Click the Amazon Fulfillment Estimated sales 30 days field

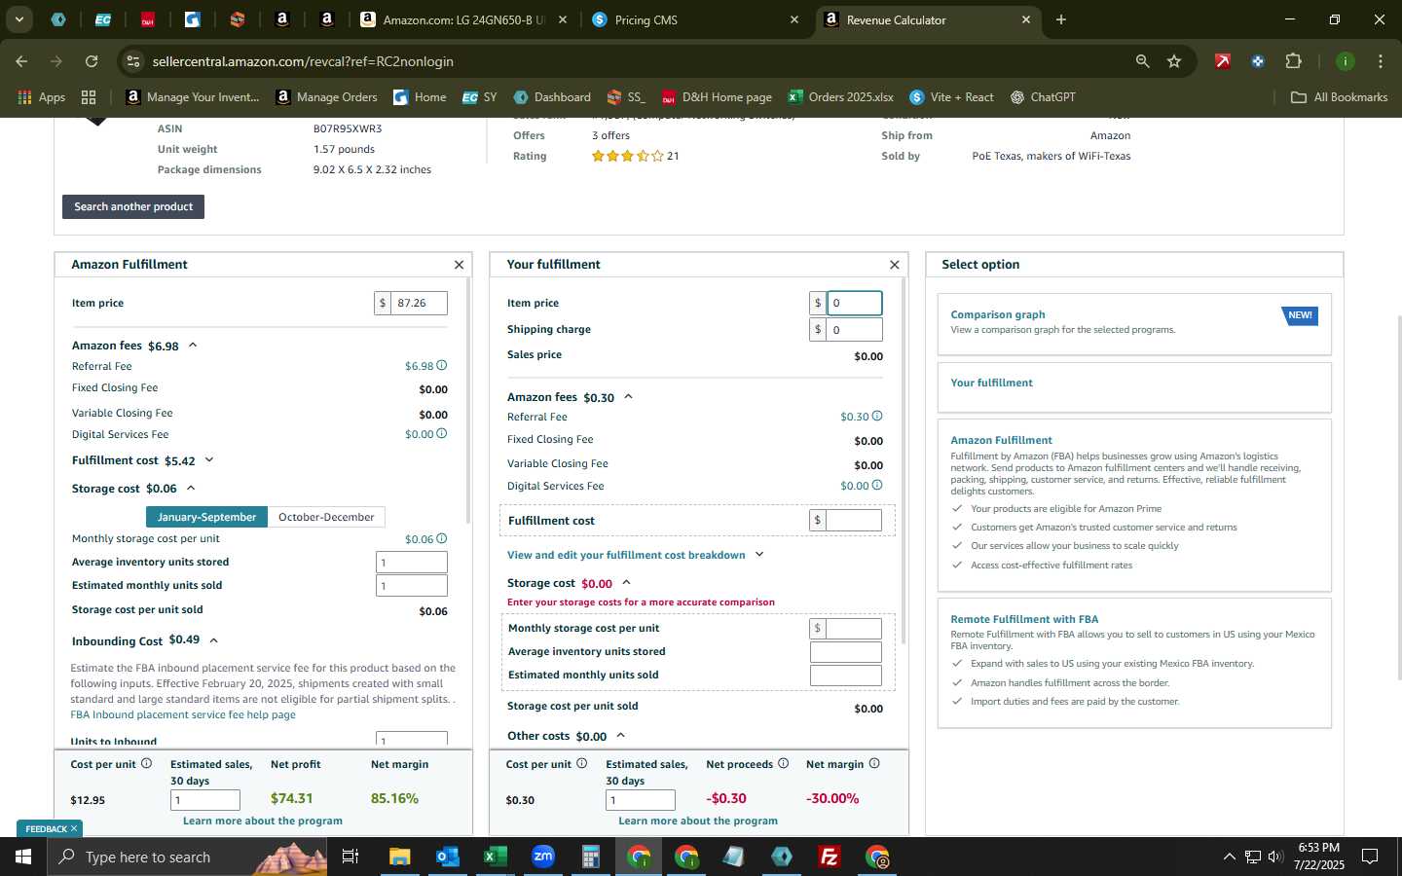[205, 800]
